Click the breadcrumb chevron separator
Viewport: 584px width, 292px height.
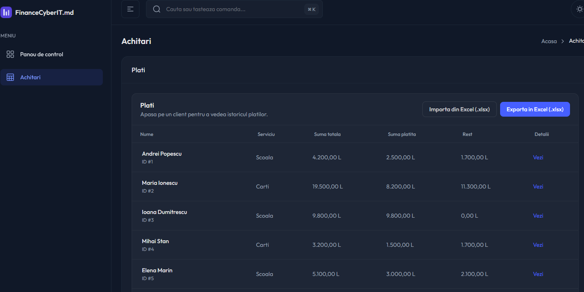click(563, 41)
